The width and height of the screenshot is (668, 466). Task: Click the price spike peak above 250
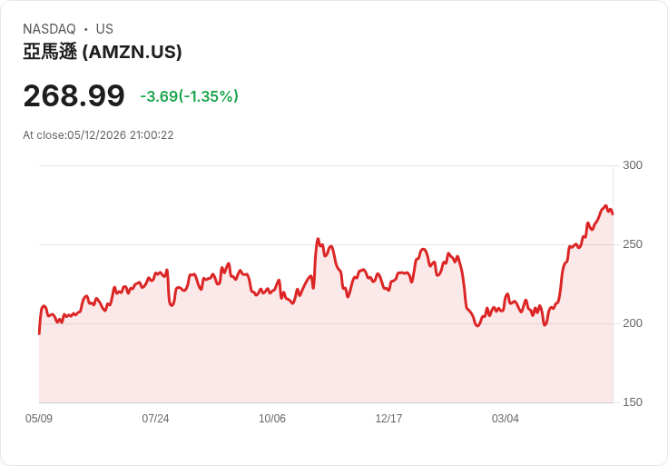(318, 239)
